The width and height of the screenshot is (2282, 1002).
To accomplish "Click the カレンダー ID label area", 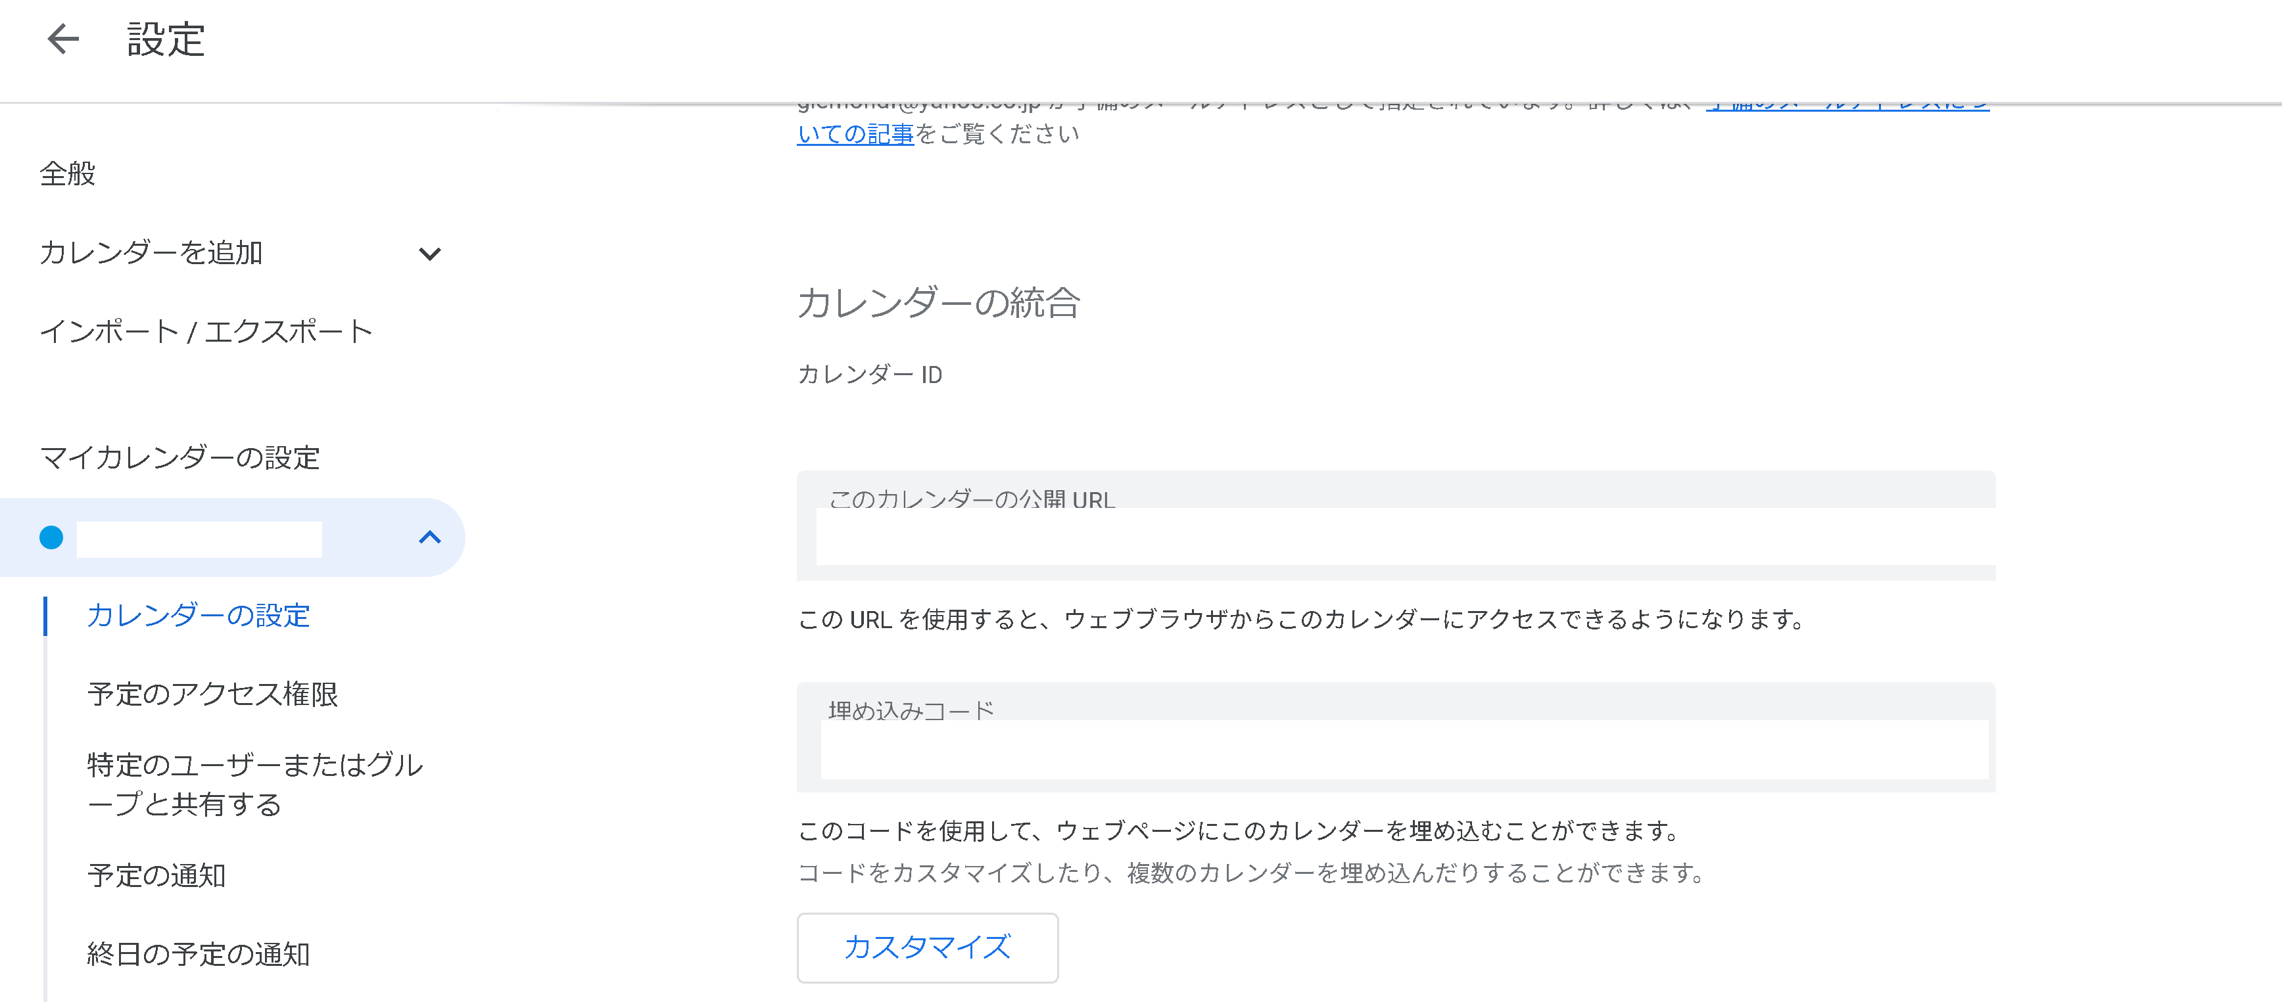I will pos(869,375).
